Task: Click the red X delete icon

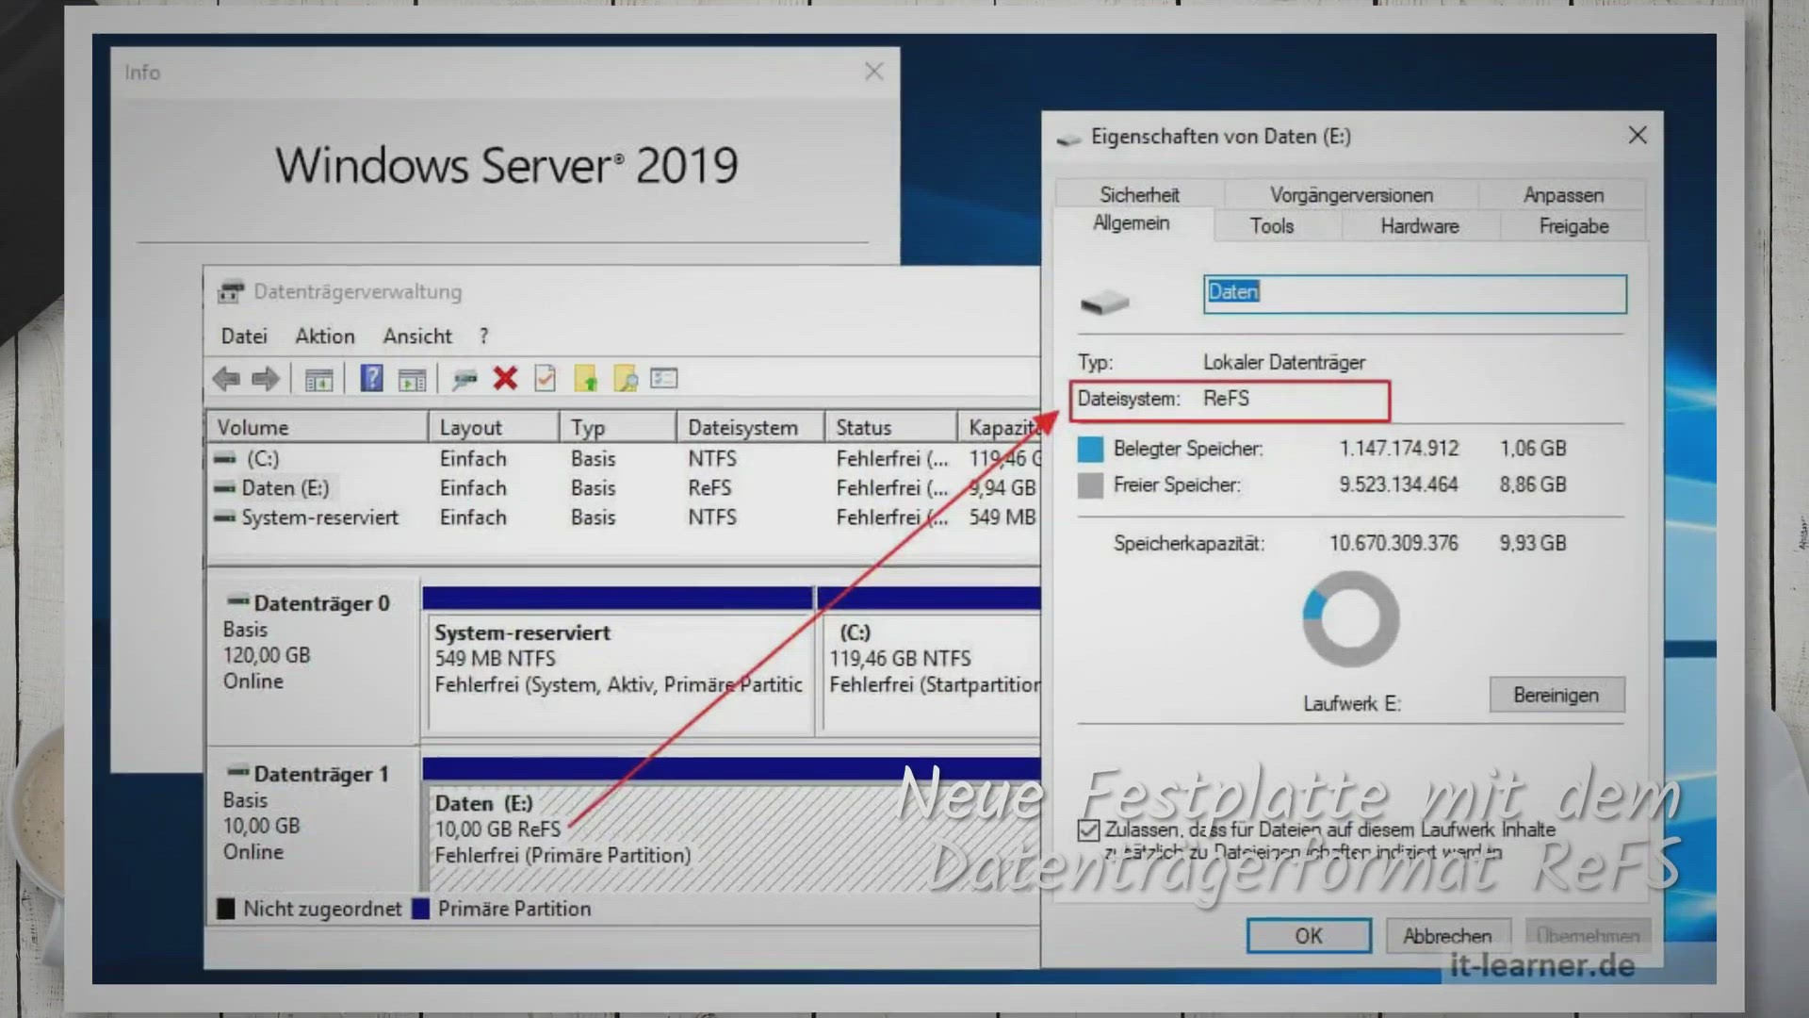Action: pyautogui.click(x=505, y=379)
